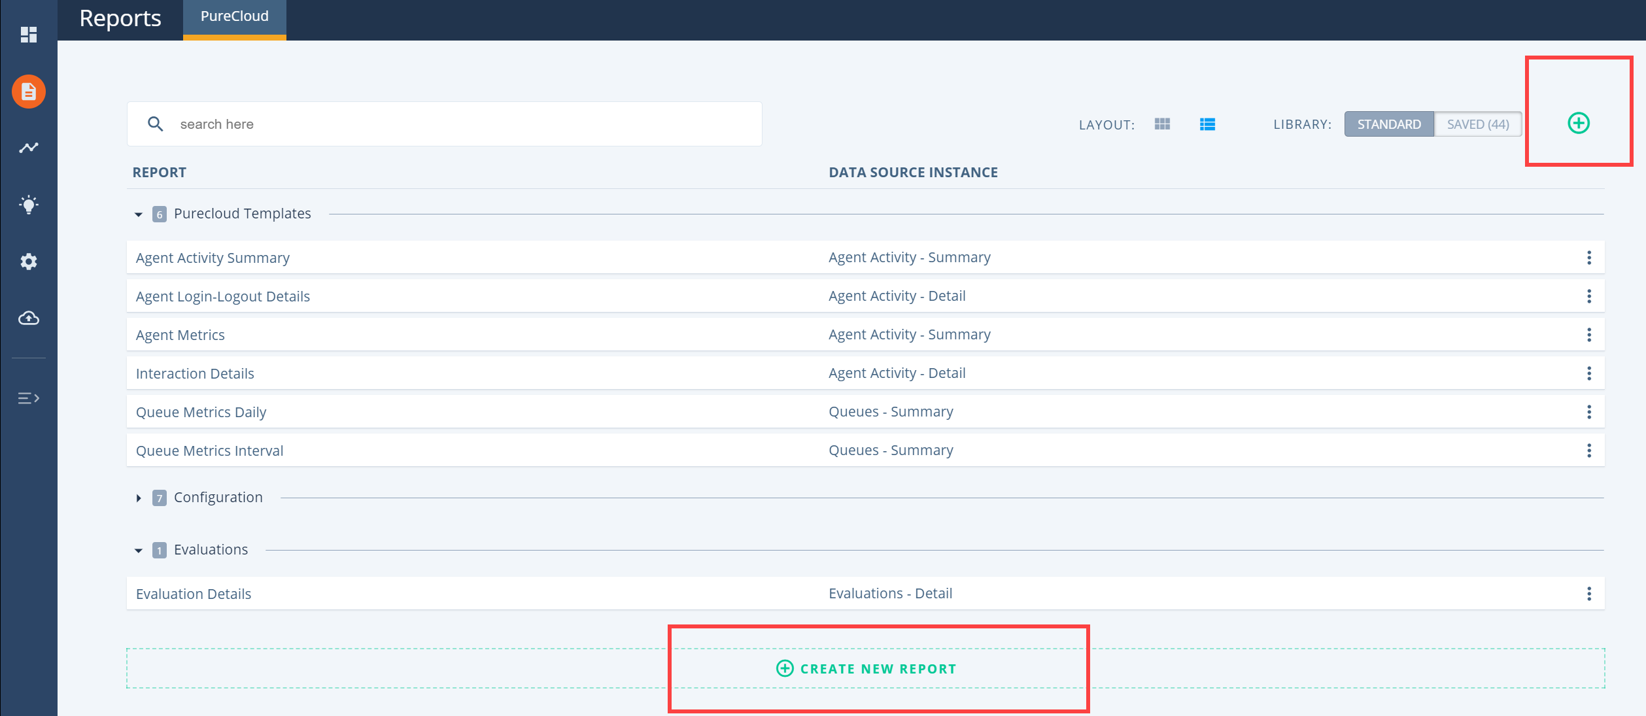Image resolution: width=1646 pixels, height=716 pixels.
Task: Open the settings gear icon in sidebar
Action: click(x=29, y=262)
